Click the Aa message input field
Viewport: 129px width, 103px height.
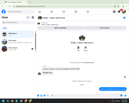[85, 96]
